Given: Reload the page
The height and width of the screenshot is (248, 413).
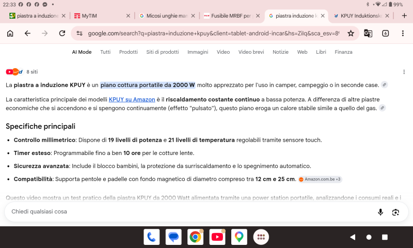Looking at the screenshot, I should click(x=62, y=34).
